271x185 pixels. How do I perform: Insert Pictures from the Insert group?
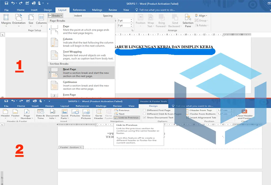pyautogui.click(x=75, y=113)
